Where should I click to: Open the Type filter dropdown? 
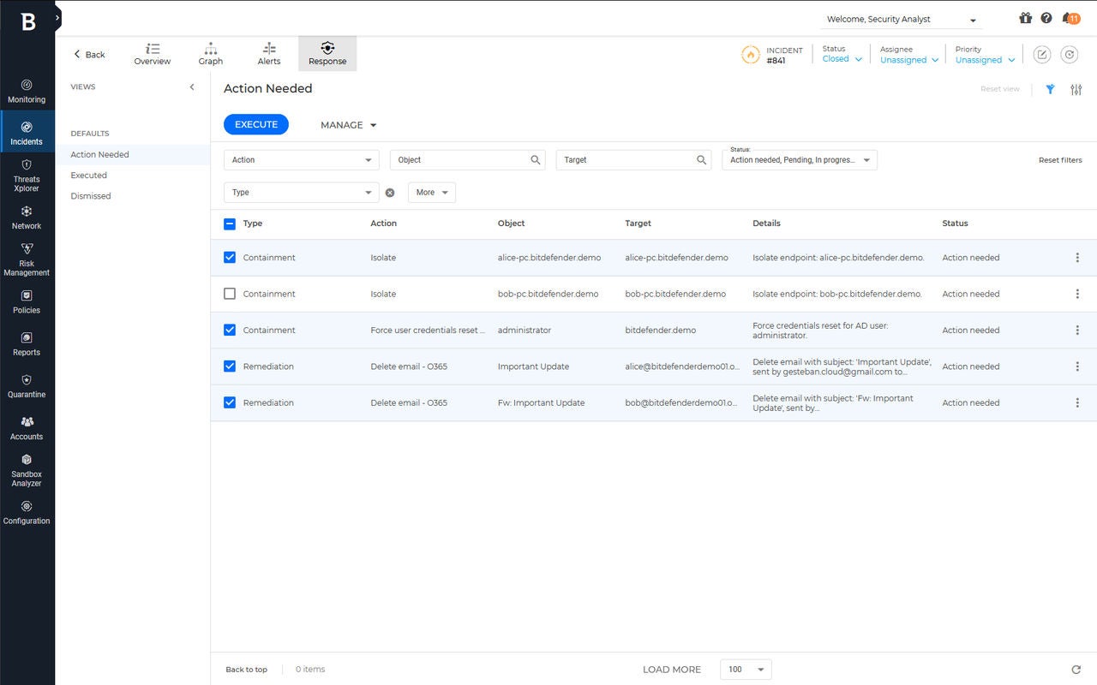click(302, 193)
